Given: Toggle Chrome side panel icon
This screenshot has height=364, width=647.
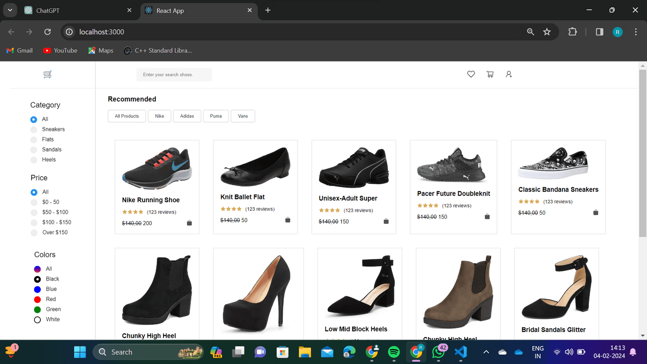Looking at the screenshot, I should 599,32.
